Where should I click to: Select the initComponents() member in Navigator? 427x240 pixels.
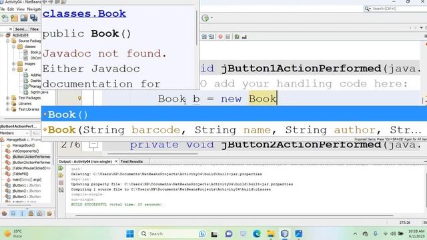point(25,151)
